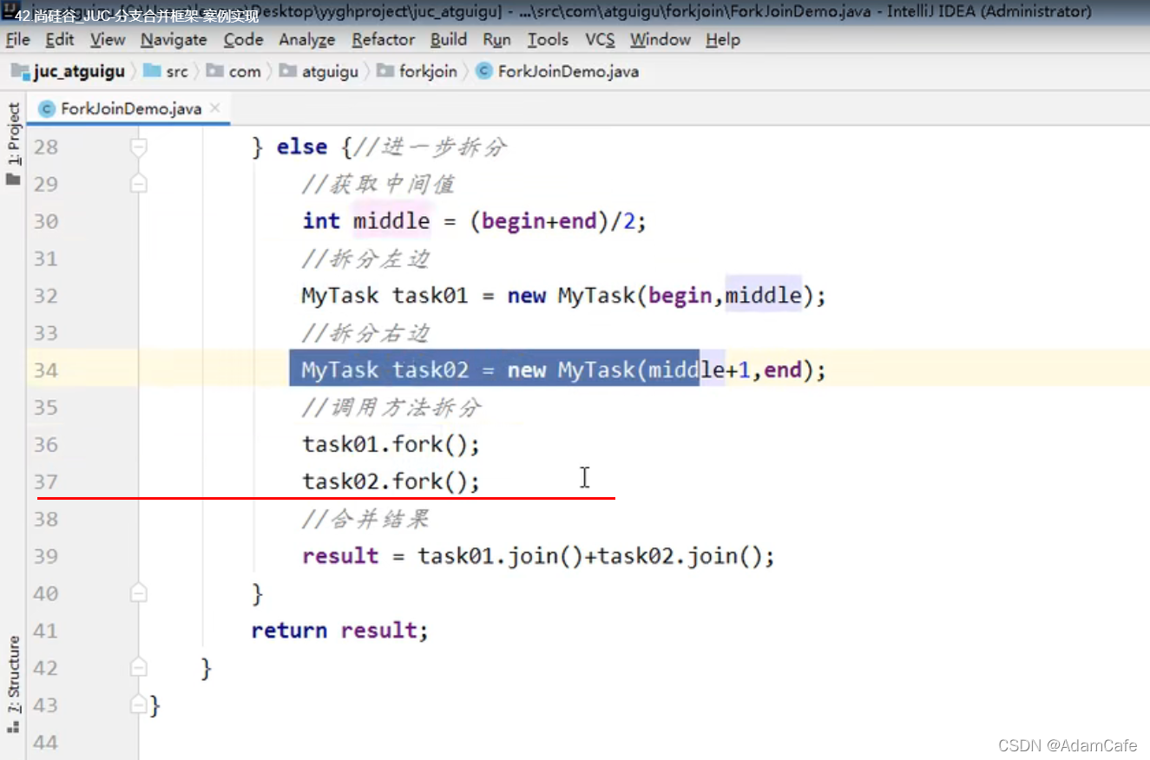Viewport: 1150px width, 760px height.
Task: Open the View menu
Action: [108, 40]
